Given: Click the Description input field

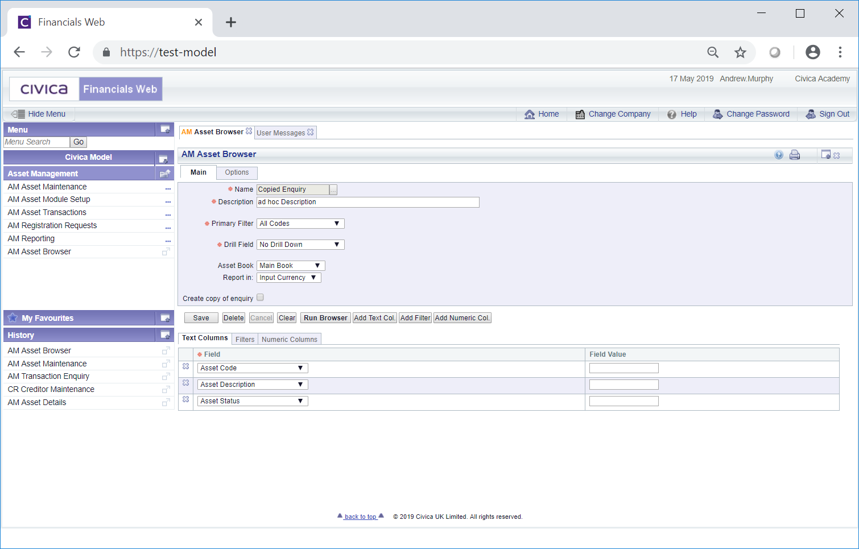Looking at the screenshot, I should tap(368, 202).
